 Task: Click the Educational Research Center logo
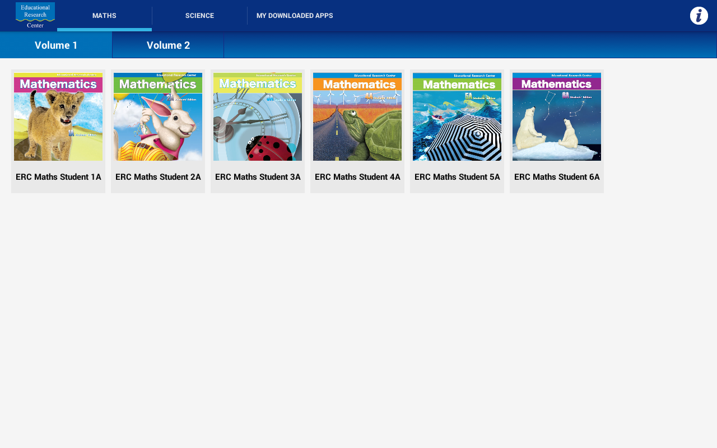pyautogui.click(x=35, y=16)
